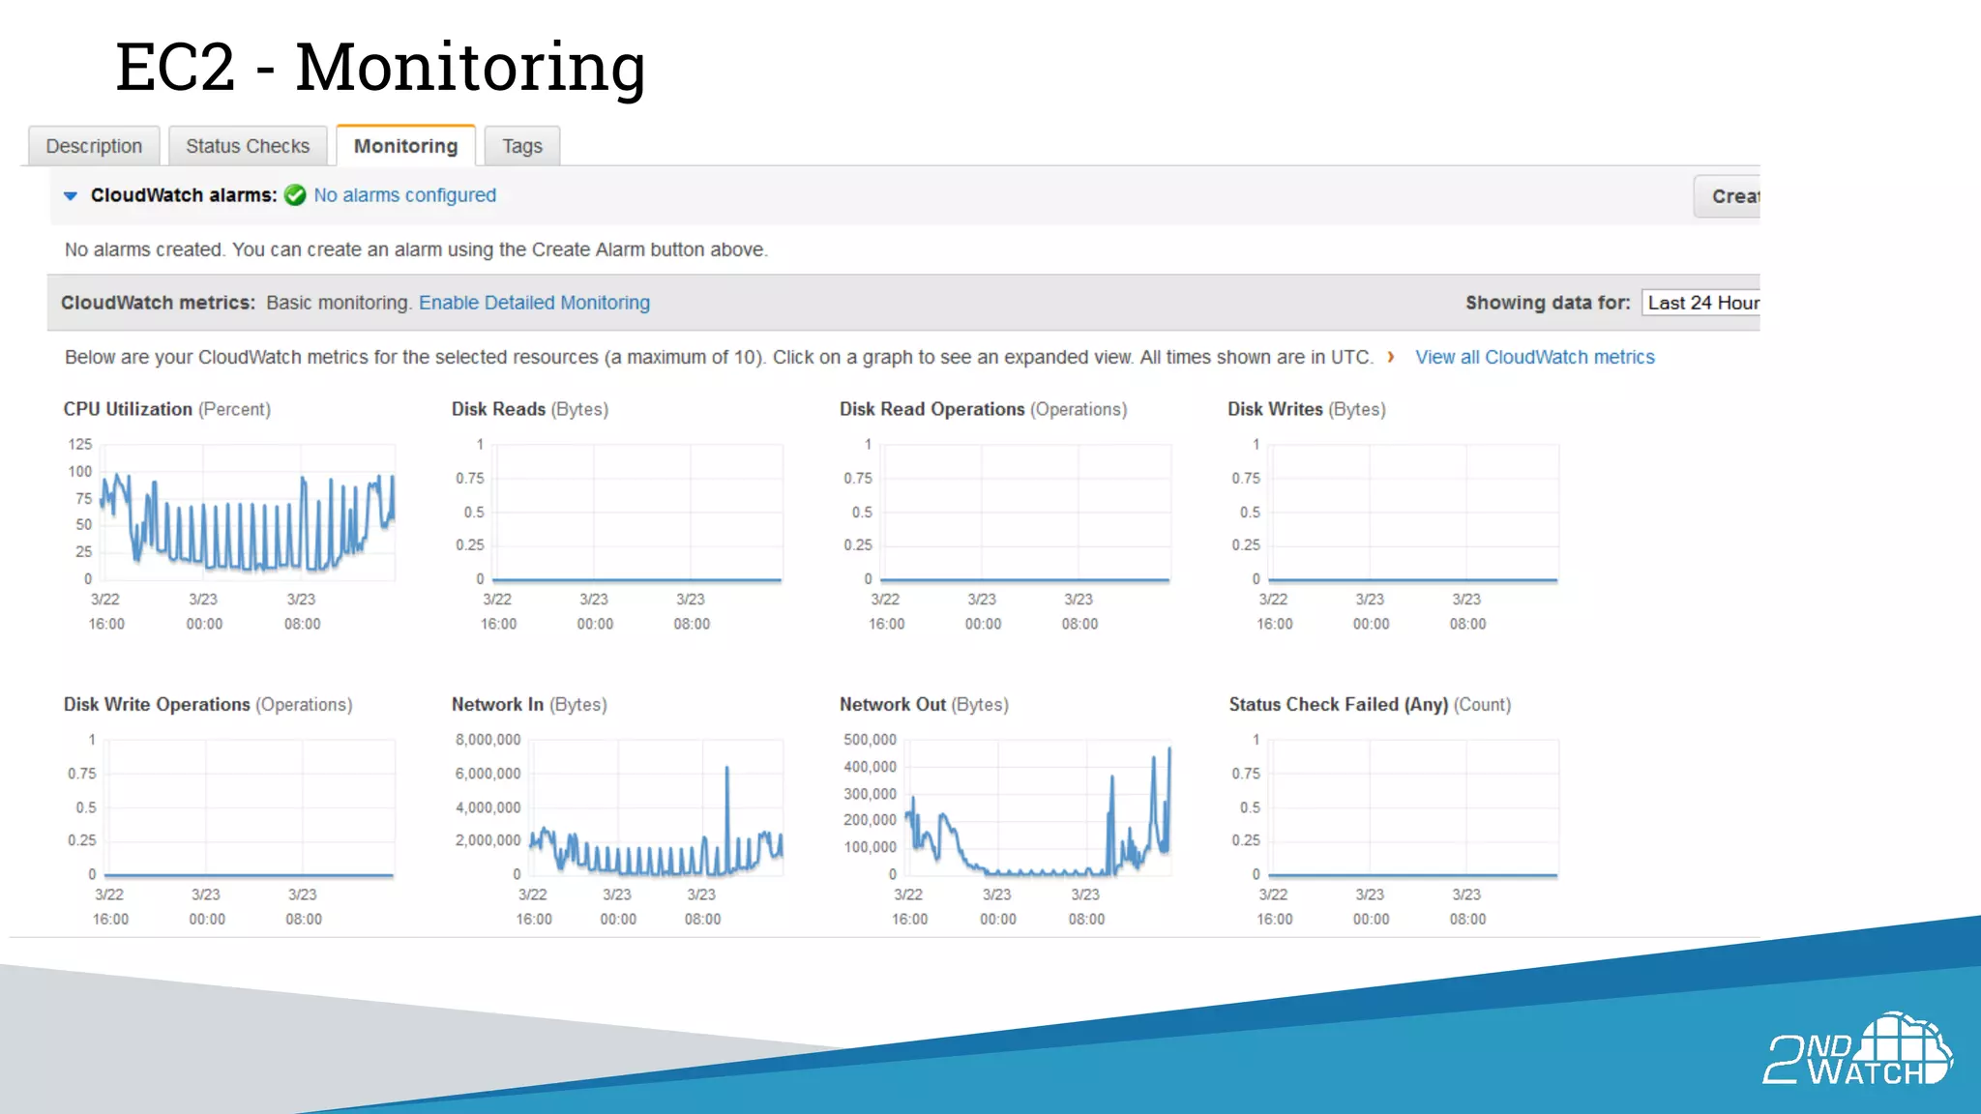Open the Description tab
The height and width of the screenshot is (1114, 1981).
[x=94, y=146]
